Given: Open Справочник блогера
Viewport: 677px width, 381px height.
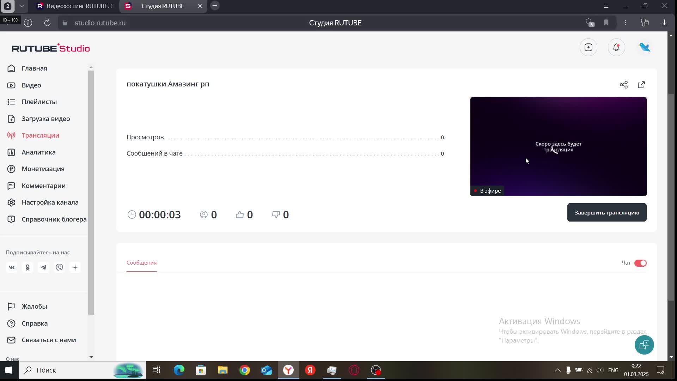Looking at the screenshot, I should coord(54,219).
